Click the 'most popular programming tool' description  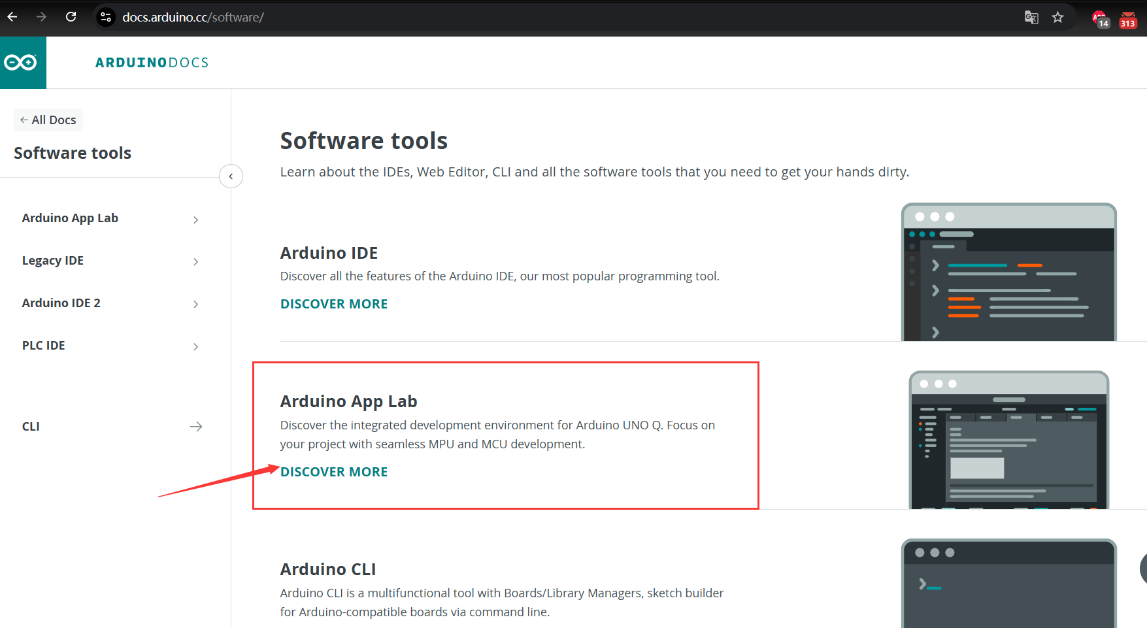[500, 276]
